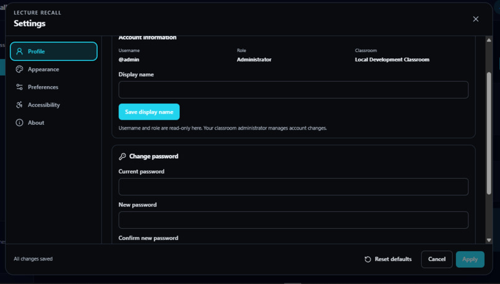Click the Appearance palette icon
The width and height of the screenshot is (500, 284).
click(x=19, y=69)
